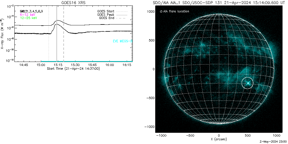Click the 16:00 time tick label

[x=110, y=65]
